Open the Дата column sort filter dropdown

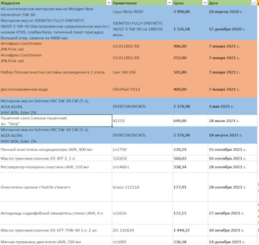[254, 3]
